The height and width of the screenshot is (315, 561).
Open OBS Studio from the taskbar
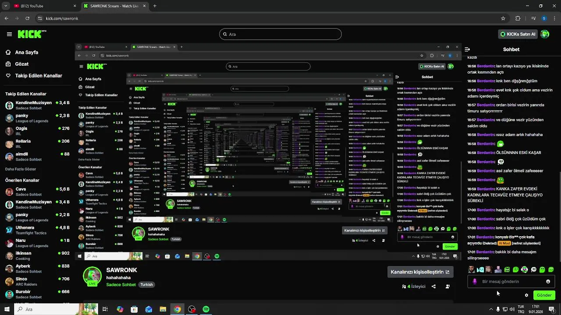coord(192,309)
